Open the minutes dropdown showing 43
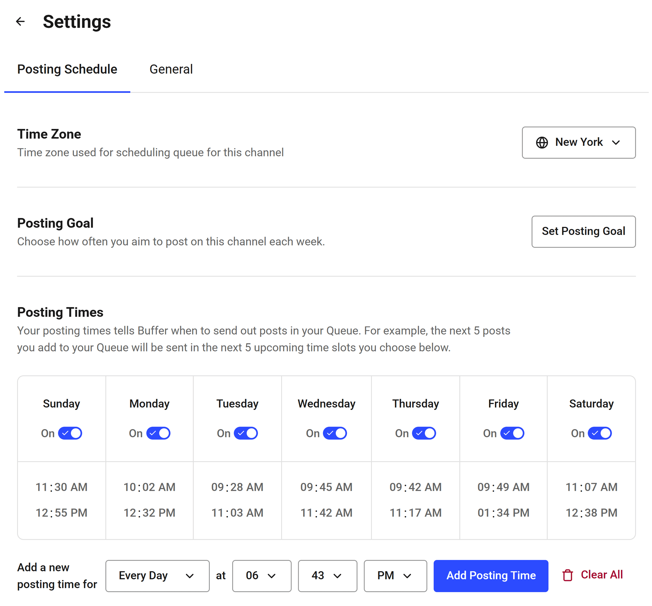 point(327,575)
